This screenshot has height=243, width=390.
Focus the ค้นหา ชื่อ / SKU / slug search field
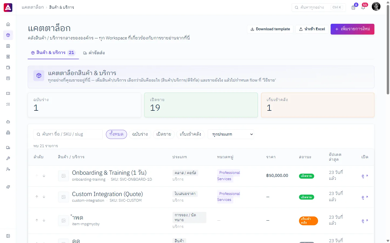pyautogui.click(x=68, y=134)
